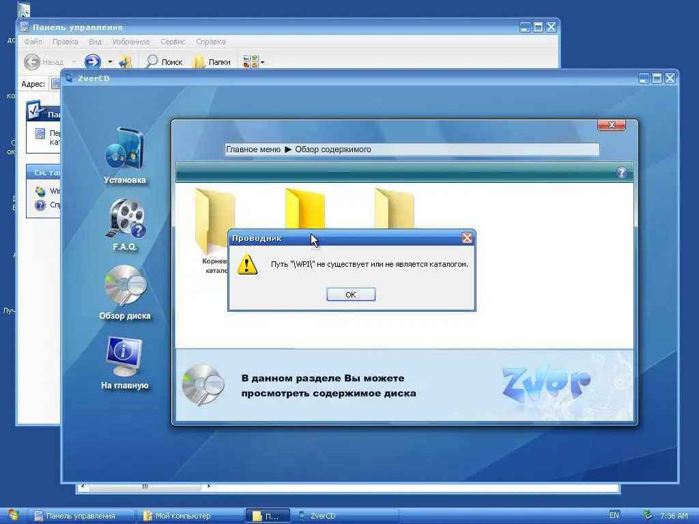This screenshot has height=524, width=699.
Task: Click the help icon in the См. также panel
Action: [40, 205]
